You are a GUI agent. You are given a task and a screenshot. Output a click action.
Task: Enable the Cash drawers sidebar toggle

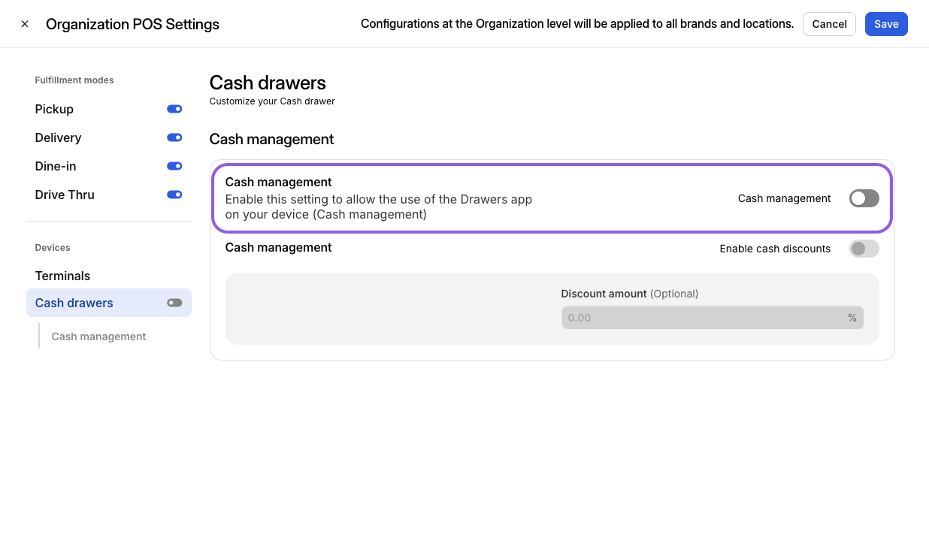click(174, 303)
